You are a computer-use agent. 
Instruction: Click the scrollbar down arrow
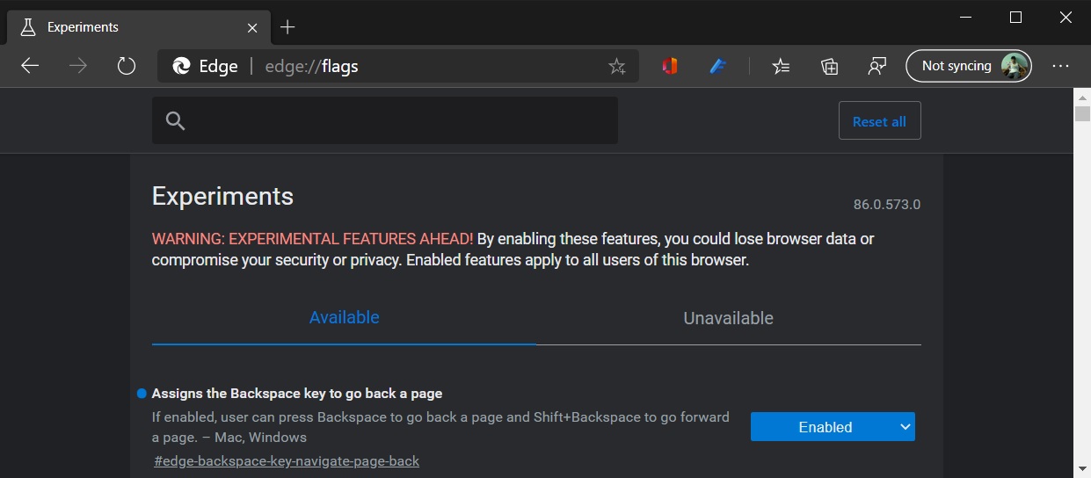click(1082, 470)
